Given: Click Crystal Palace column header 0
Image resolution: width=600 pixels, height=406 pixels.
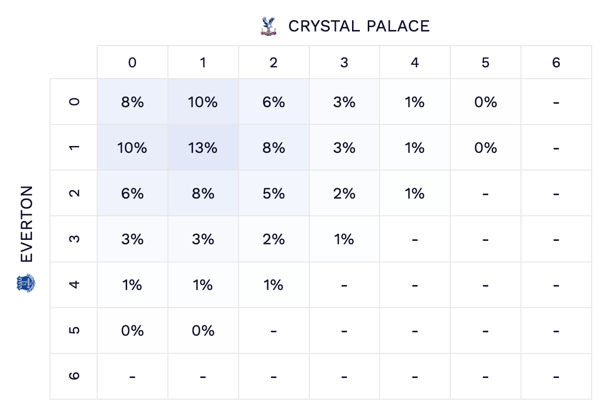Looking at the screenshot, I should 132,62.
